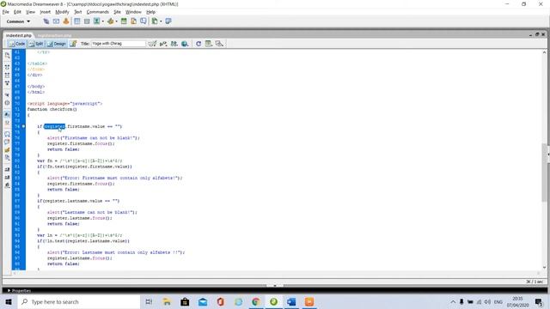550x309 pixels.
Task: Click the Preview/Debug in Browser globe icon
Action: (185, 44)
